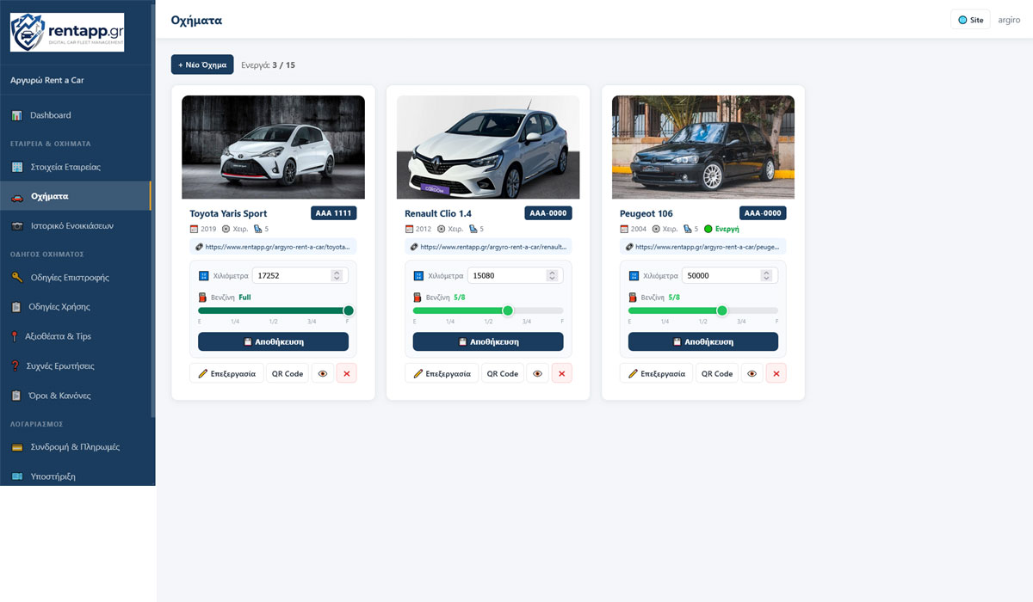The width and height of the screenshot is (1033, 602).
Task: Click the AAA 1111 plate badge
Action: [333, 213]
